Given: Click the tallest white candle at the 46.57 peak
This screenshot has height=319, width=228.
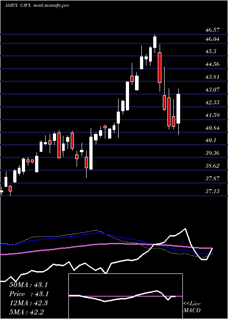Looking at the screenshot, I should point(155,42).
